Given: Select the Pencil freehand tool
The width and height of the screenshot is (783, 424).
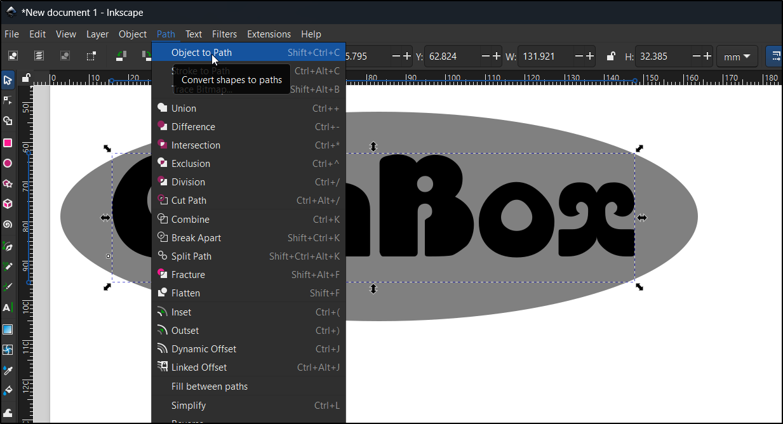Looking at the screenshot, I should point(8,267).
